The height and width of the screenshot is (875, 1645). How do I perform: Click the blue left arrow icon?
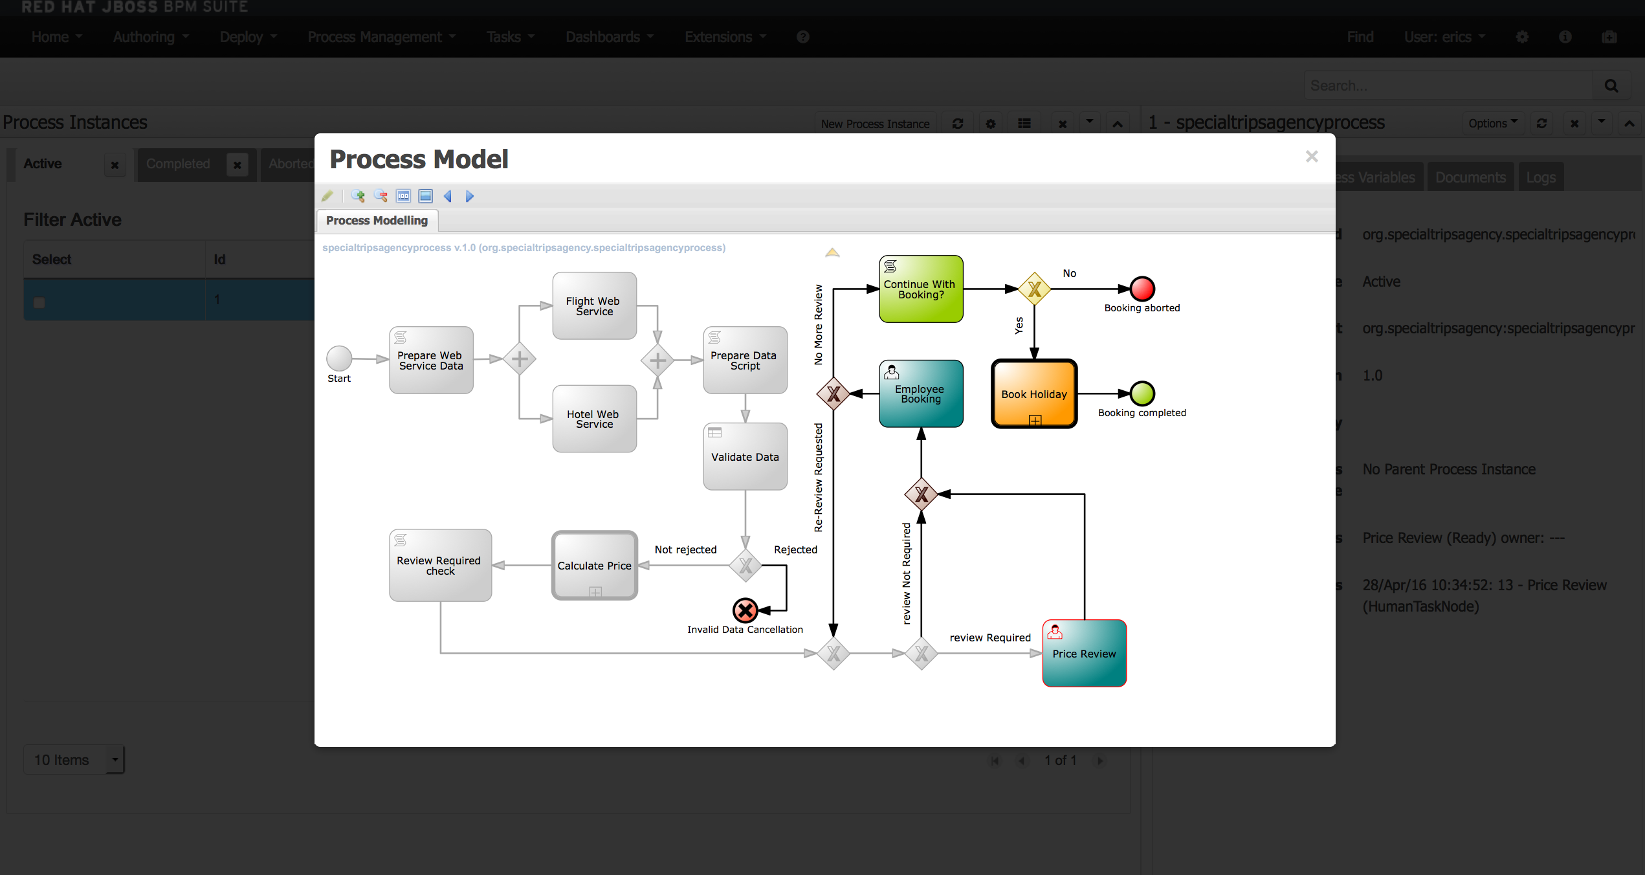pyautogui.click(x=448, y=195)
